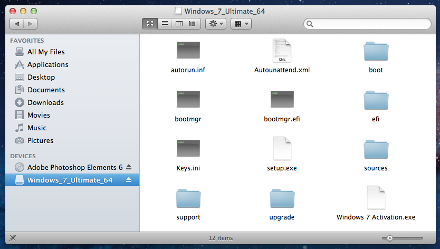Select the sources folder icon
Screen dimensions: 440x249
point(376,149)
